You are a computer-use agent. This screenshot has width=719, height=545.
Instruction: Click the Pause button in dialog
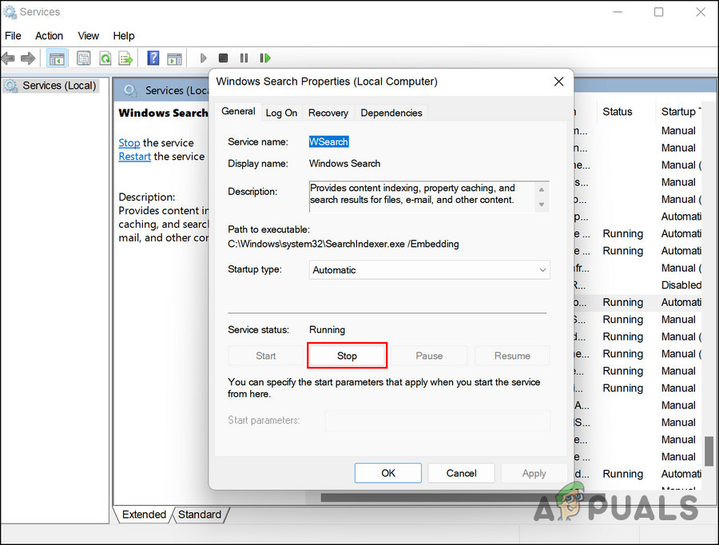point(429,356)
